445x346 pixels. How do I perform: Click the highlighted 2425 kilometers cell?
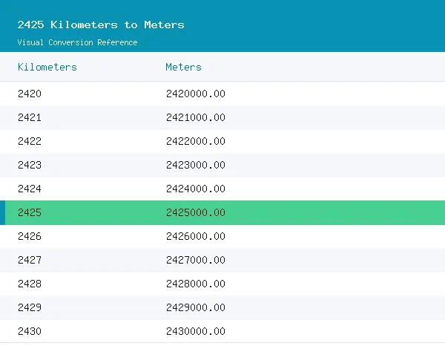[x=30, y=212]
